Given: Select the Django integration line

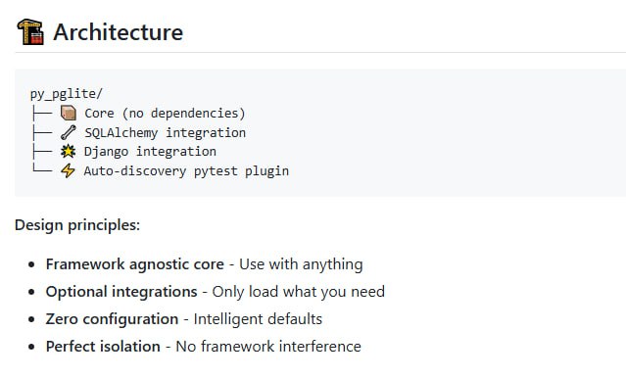Looking at the screenshot, I should 150,152.
